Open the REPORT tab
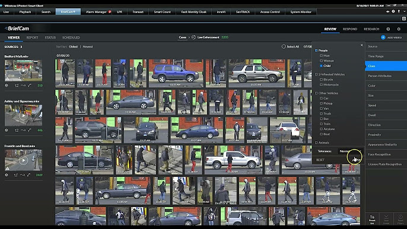Viewport: 407px width, 229px height. click(x=32, y=37)
